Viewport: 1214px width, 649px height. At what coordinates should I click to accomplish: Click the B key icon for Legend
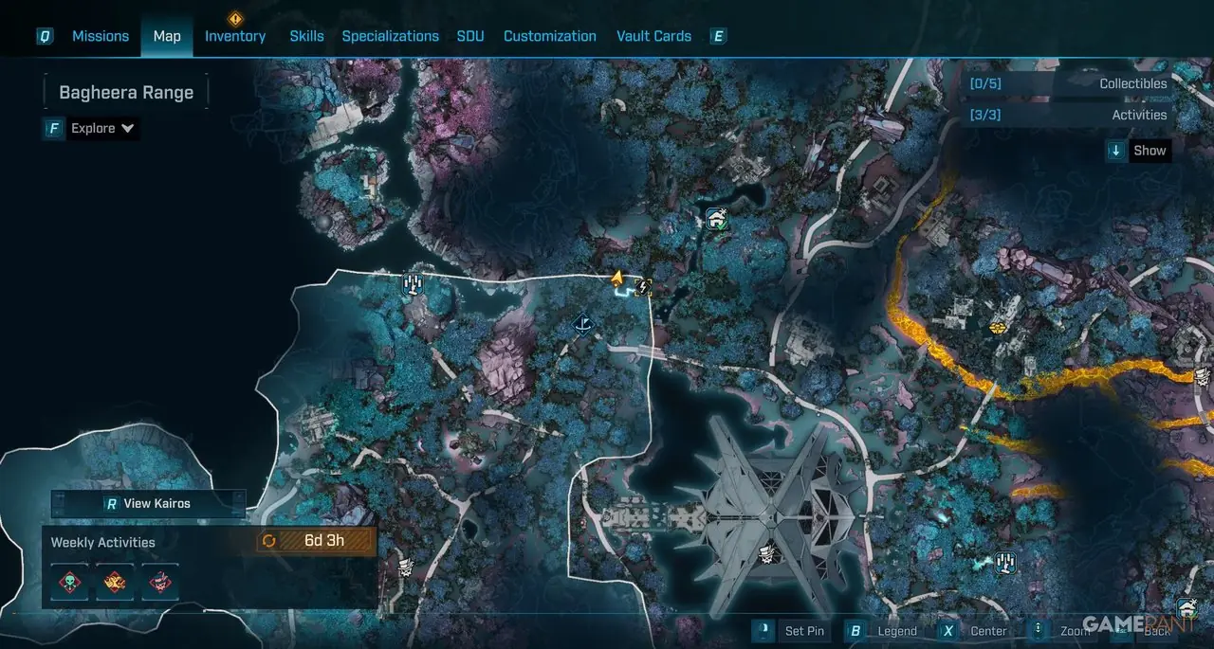click(x=855, y=630)
